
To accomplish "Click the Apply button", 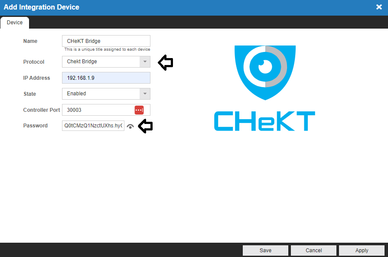I will 362,250.
